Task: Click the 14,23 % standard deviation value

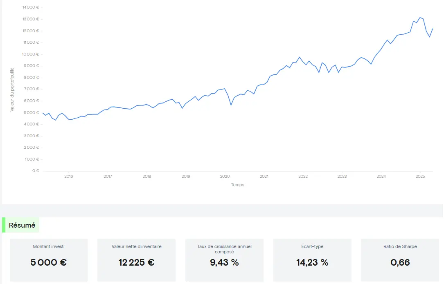Action: [x=312, y=262]
